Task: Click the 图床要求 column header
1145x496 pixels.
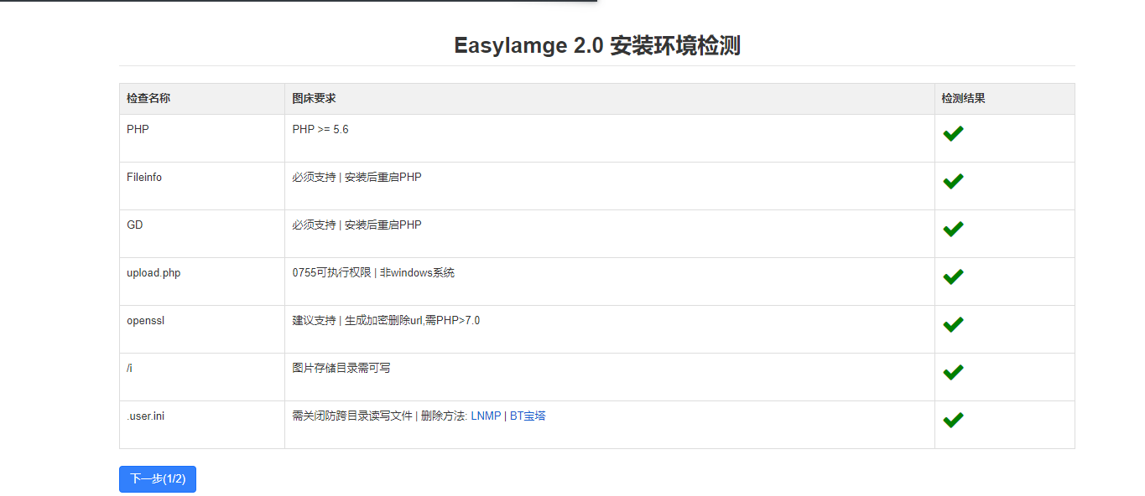Action: 314,99
